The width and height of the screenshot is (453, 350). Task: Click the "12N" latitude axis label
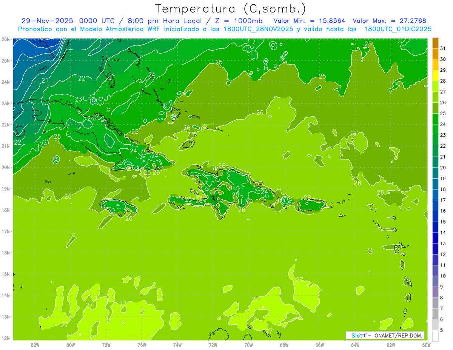tap(6, 338)
